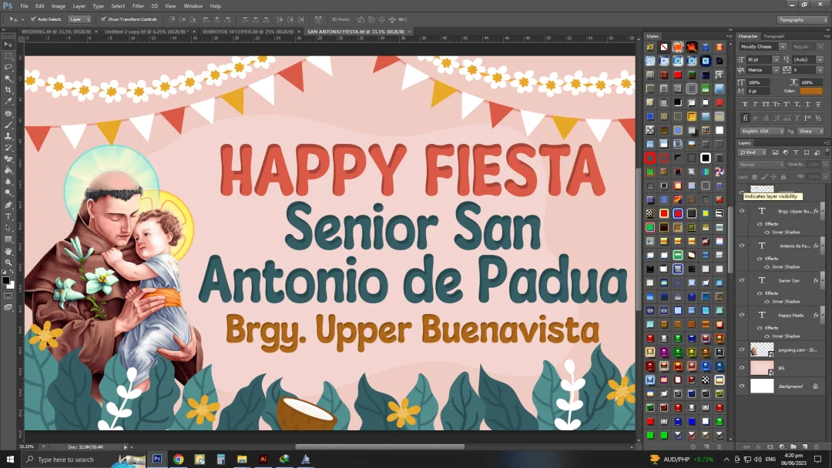Toggle the layer filter on/off switch
Screen dimensions: 832x468
(x=827, y=152)
